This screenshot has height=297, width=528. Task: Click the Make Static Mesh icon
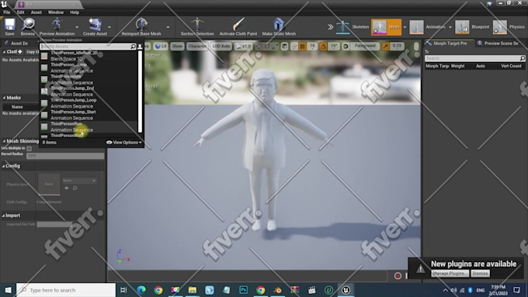[279, 27]
